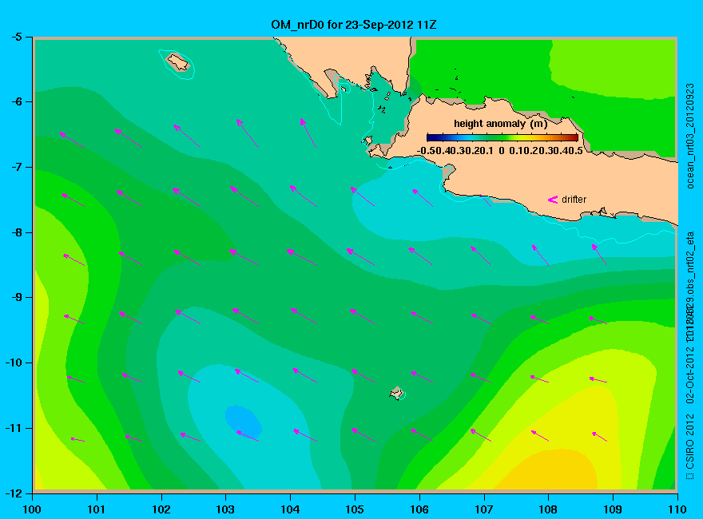
Task: Select the 'height anomaly (m)' colorbar label
Action: point(500,124)
